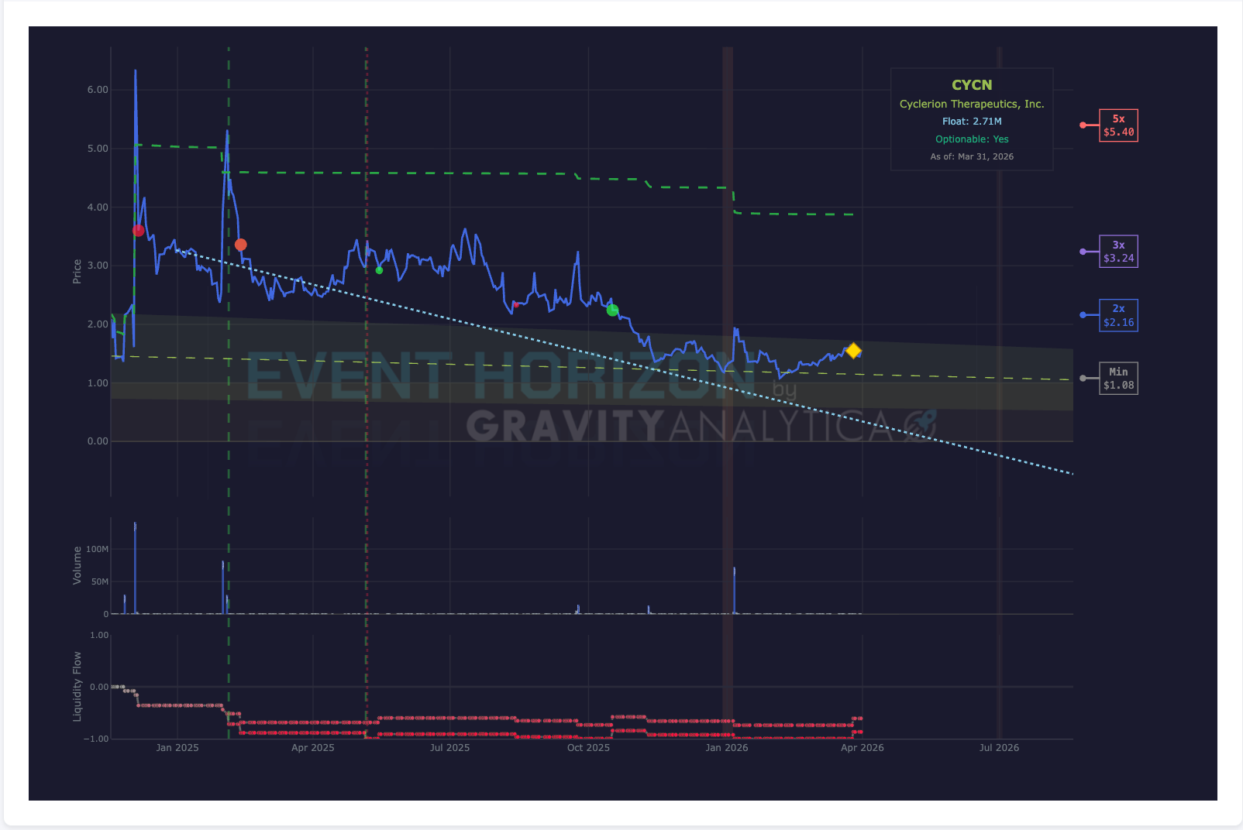Click the orange-red dot near $3.35
This screenshot has height=830, width=1243.
pos(241,245)
